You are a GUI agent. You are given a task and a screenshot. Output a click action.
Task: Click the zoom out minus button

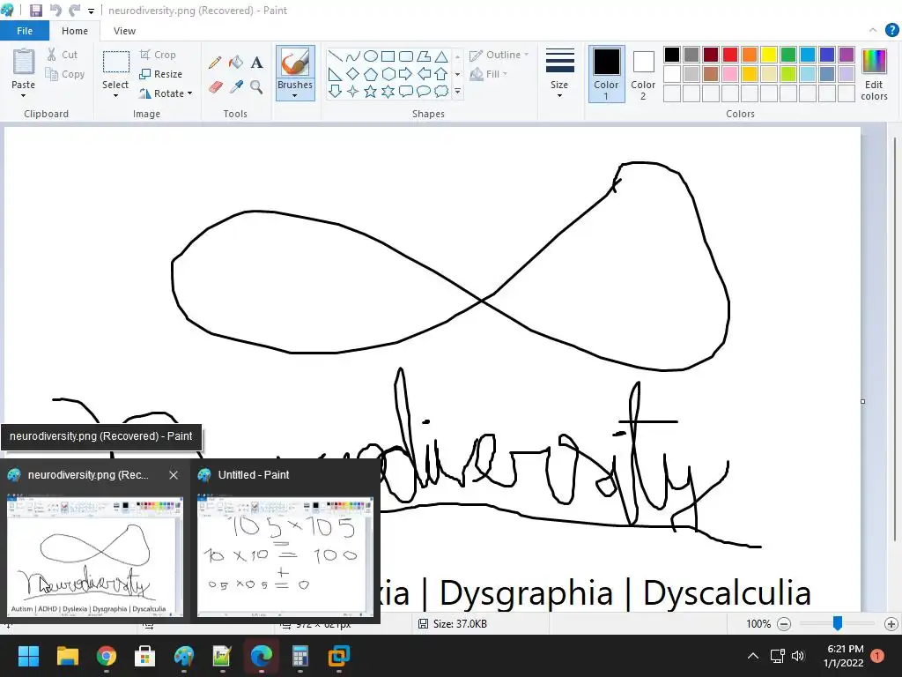click(783, 624)
